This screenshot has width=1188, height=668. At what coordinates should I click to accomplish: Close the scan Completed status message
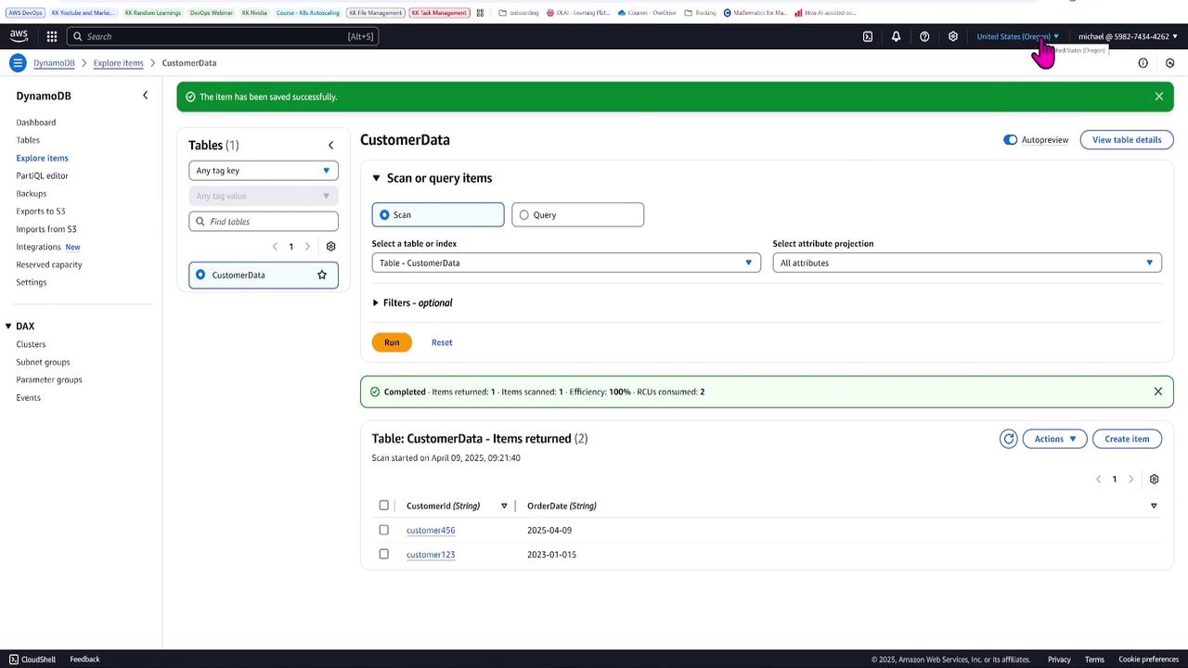point(1157,392)
